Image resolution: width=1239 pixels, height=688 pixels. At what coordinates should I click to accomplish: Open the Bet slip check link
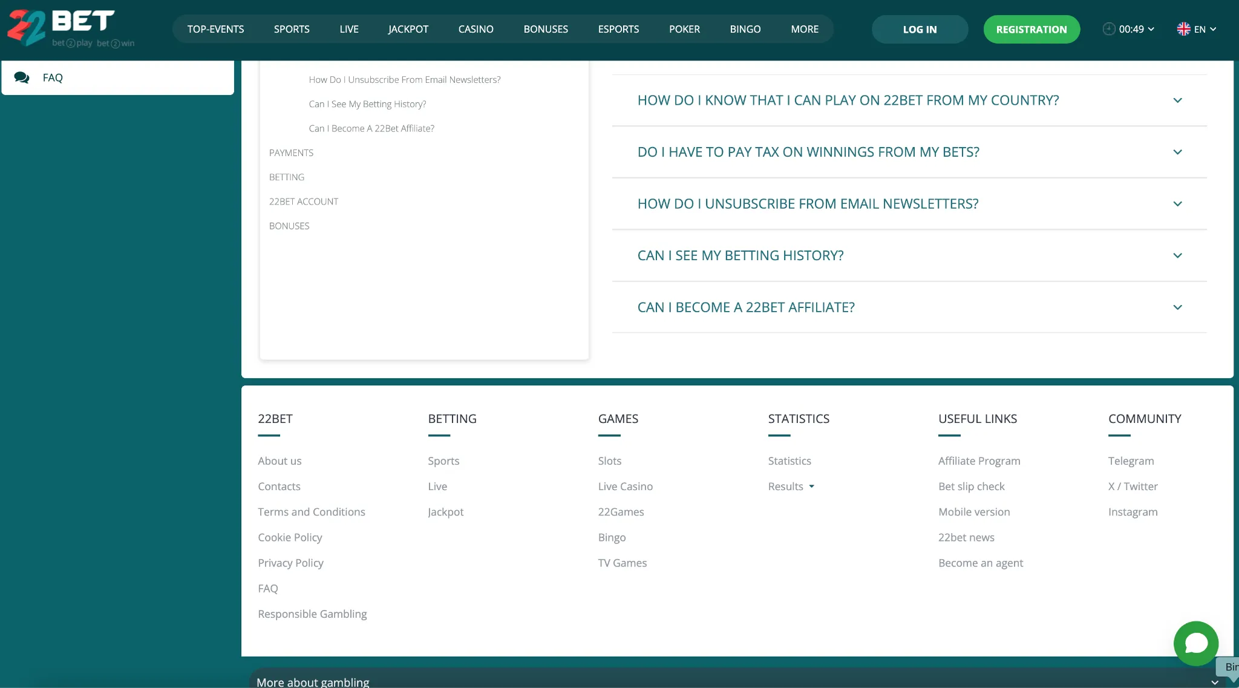[x=971, y=487]
